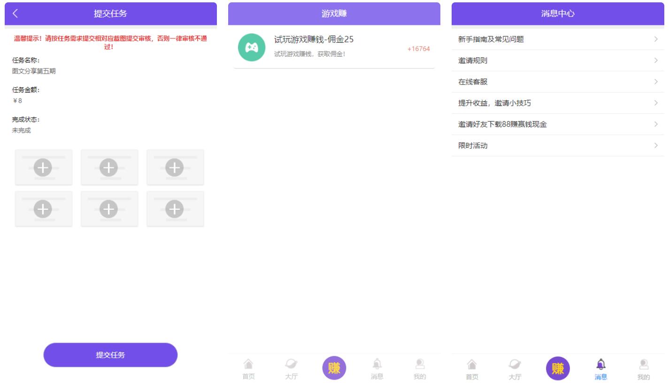Tap the middle plus placeholder in the first row
The width and height of the screenshot is (669, 388).
click(109, 167)
